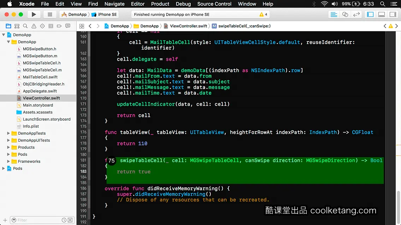401x225 pixels.
Task: Open Main.storyboard file
Action: [x=38, y=105]
